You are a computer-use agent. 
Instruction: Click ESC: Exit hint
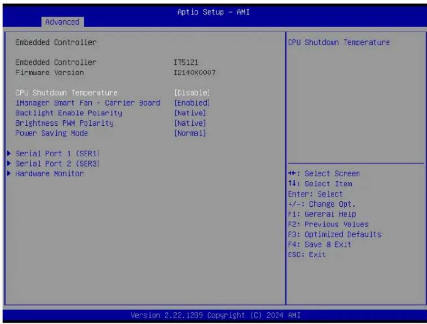tap(307, 255)
